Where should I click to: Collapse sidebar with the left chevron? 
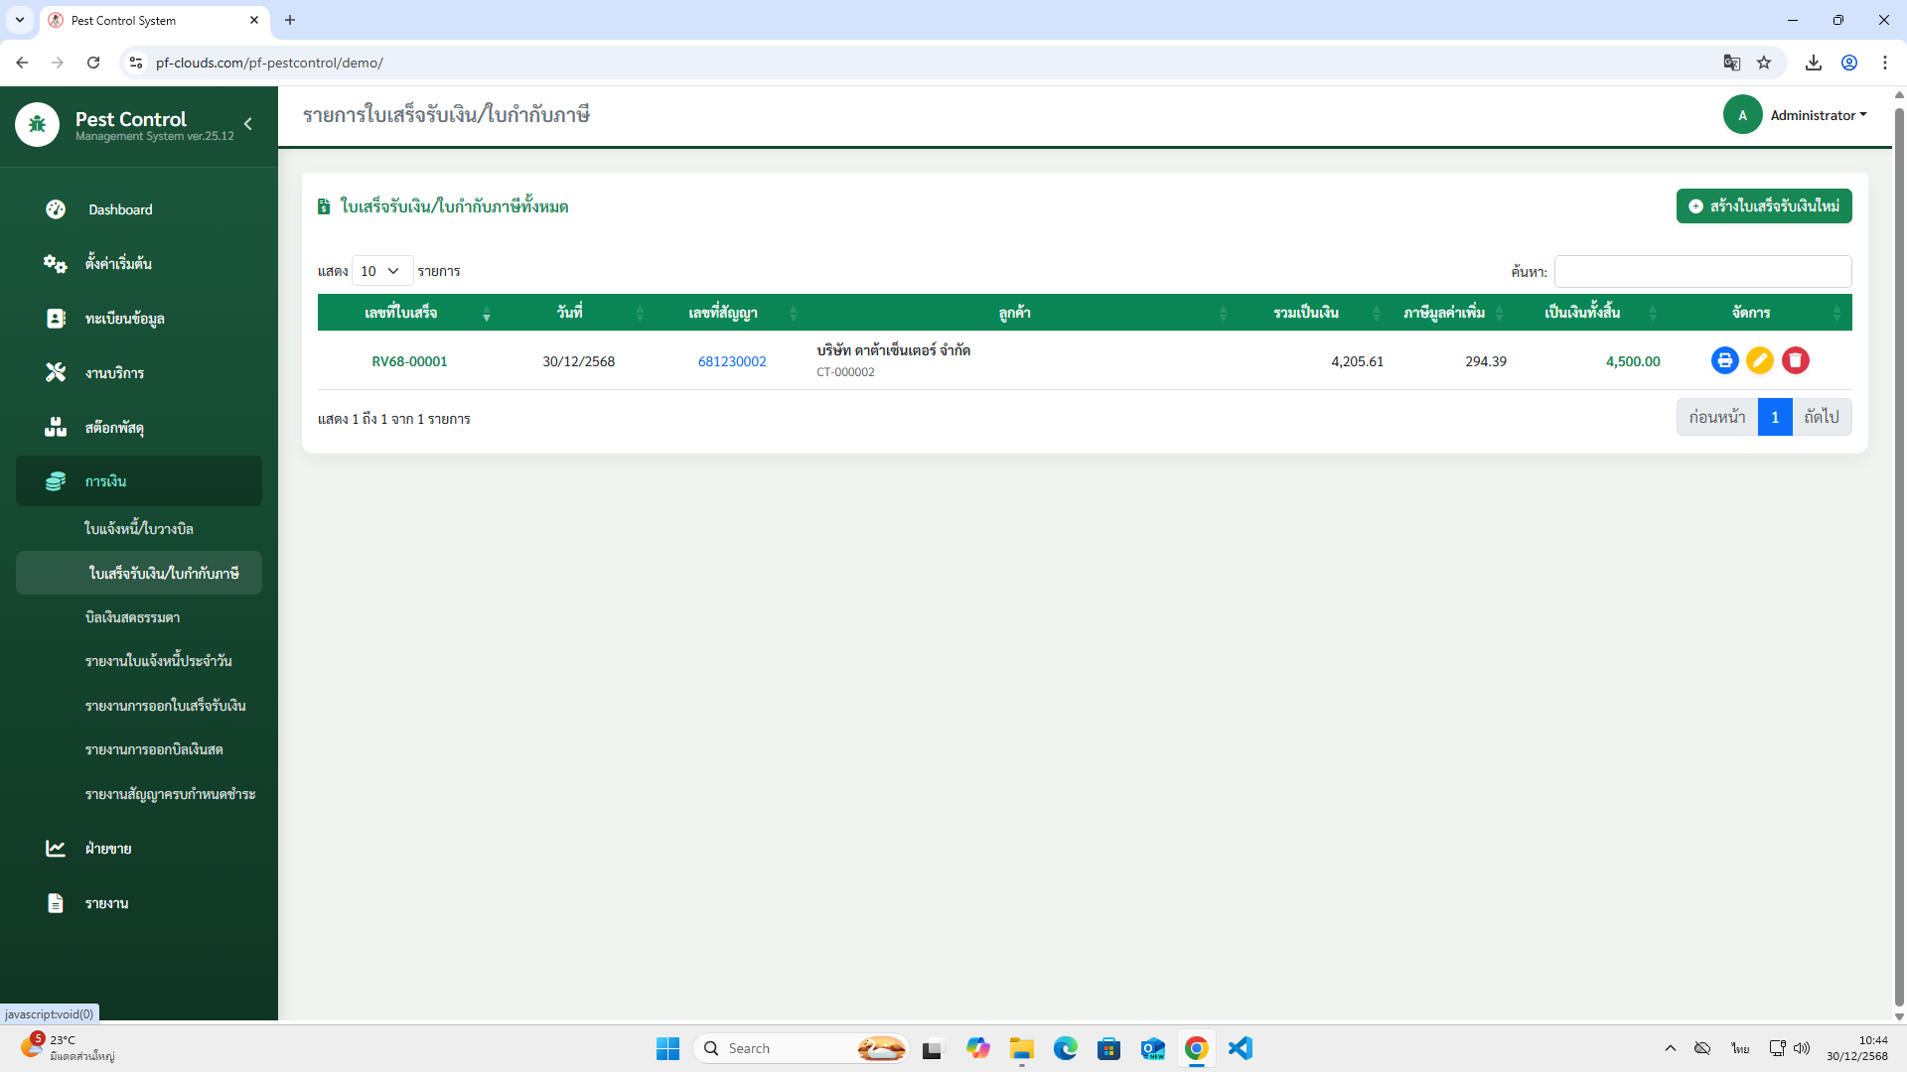click(x=248, y=124)
